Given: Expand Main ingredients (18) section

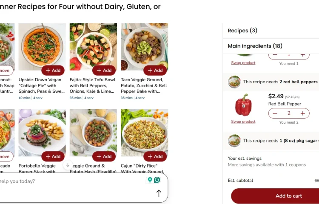Looking at the screenshot, I should pyautogui.click(x=255, y=46).
